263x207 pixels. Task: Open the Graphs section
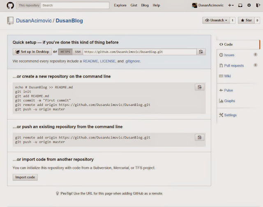(227, 101)
